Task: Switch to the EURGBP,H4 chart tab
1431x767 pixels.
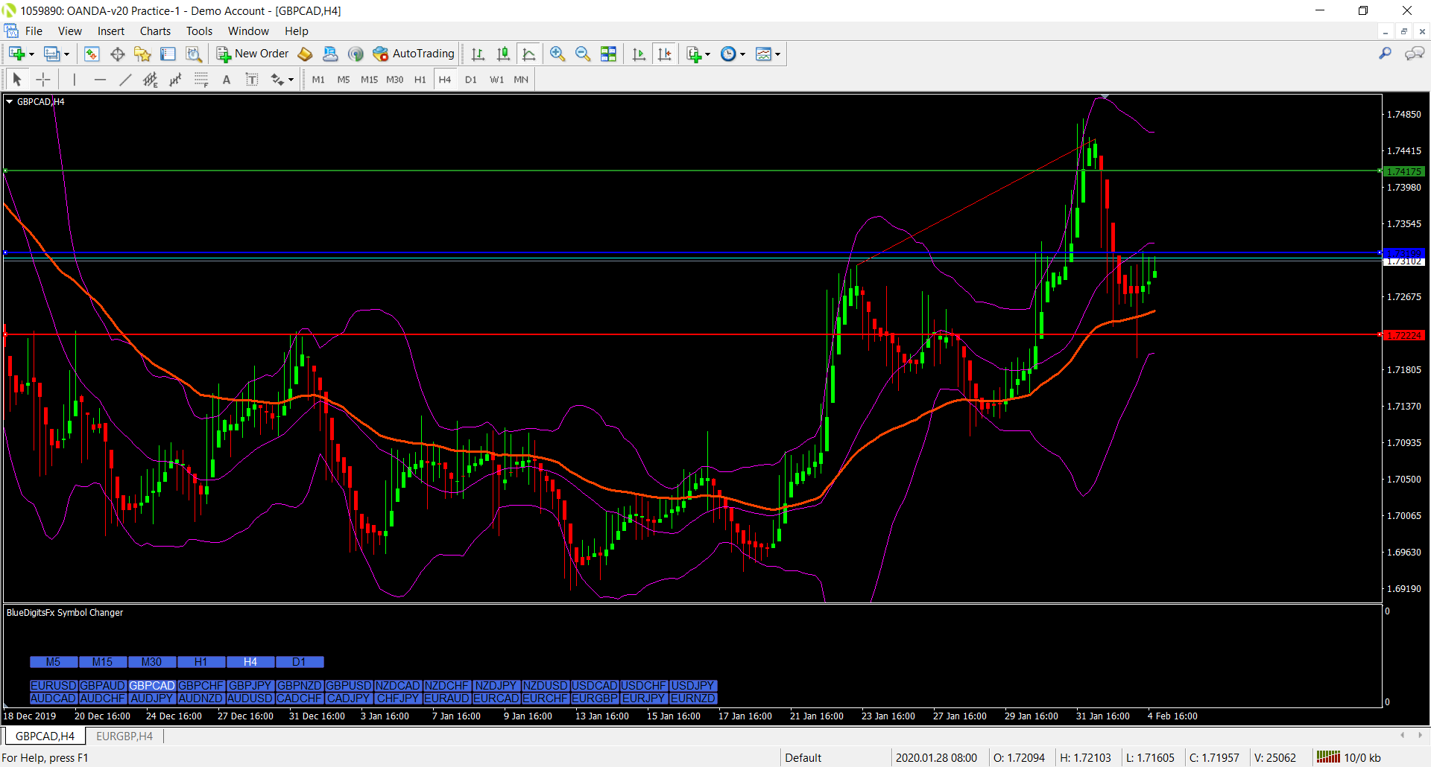Action: 124,736
